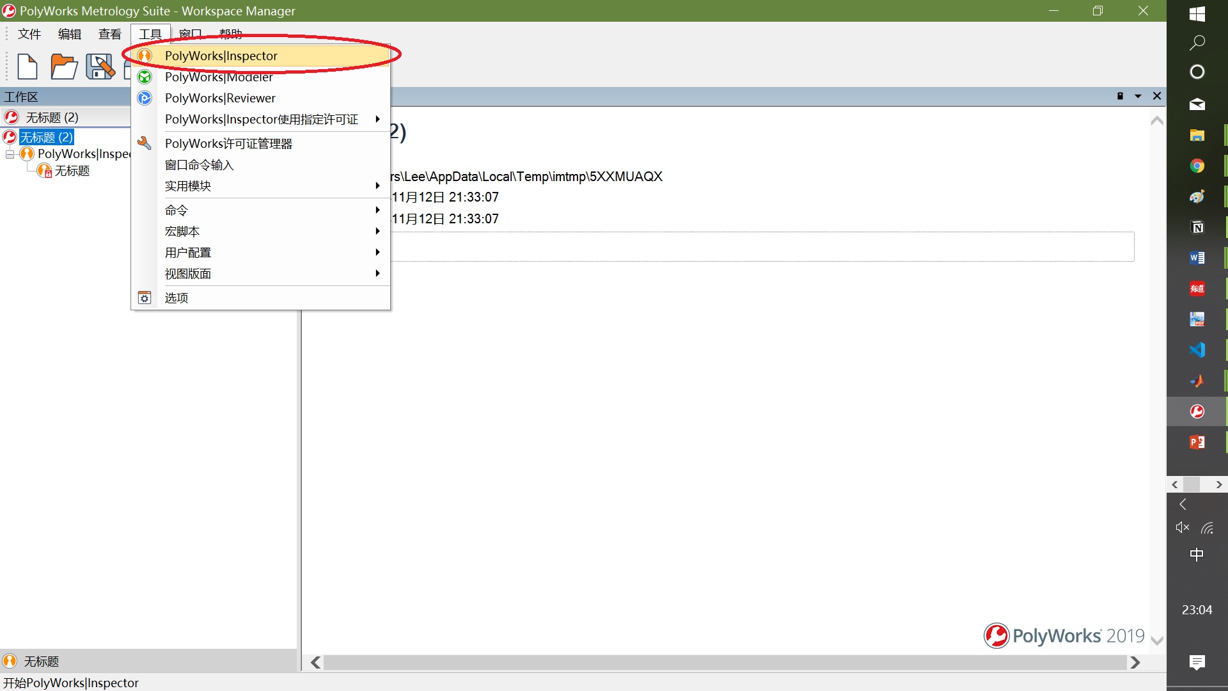1228x691 pixels.
Task: Collapse the PolyWorks|Inspector tree node
Action: coord(10,154)
